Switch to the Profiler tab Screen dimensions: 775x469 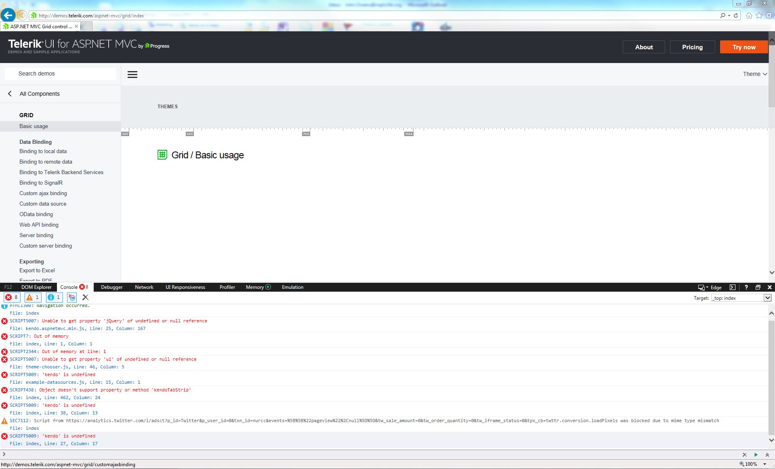(x=227, y=287)
